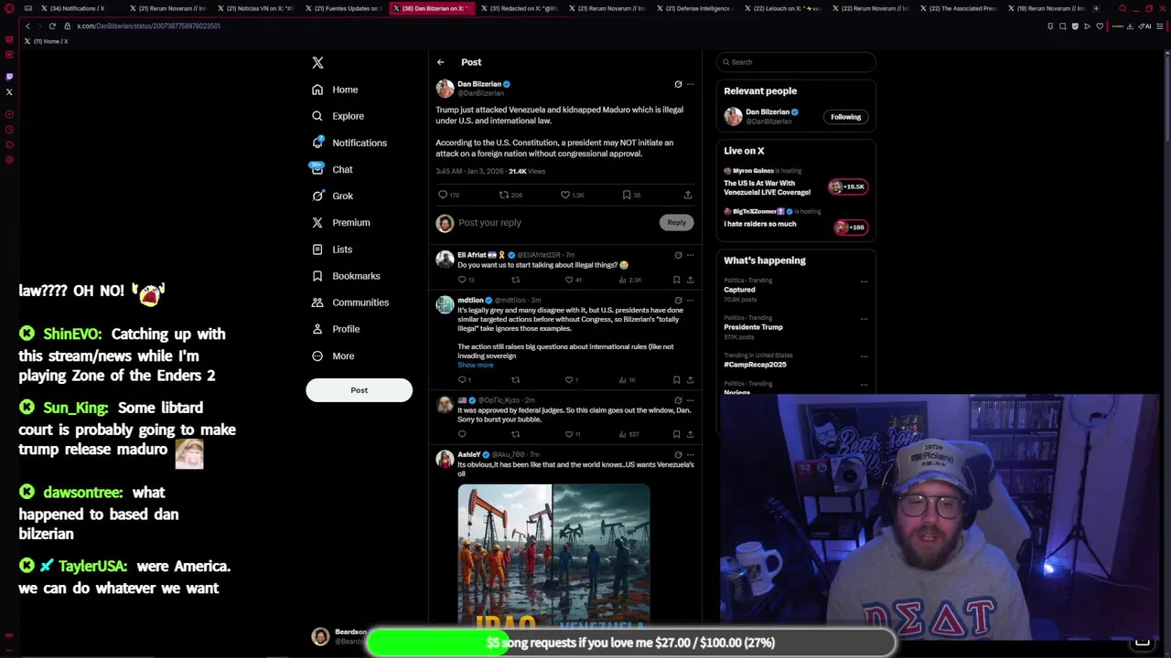The width and height of the screenshot is (1171, 658).
Task: Click the song requests donation progress bar
Action: (x=630, y=642)
